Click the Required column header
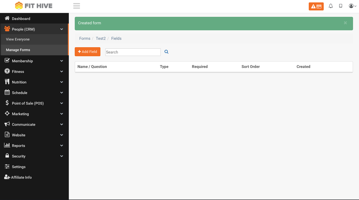 point(200,67)
